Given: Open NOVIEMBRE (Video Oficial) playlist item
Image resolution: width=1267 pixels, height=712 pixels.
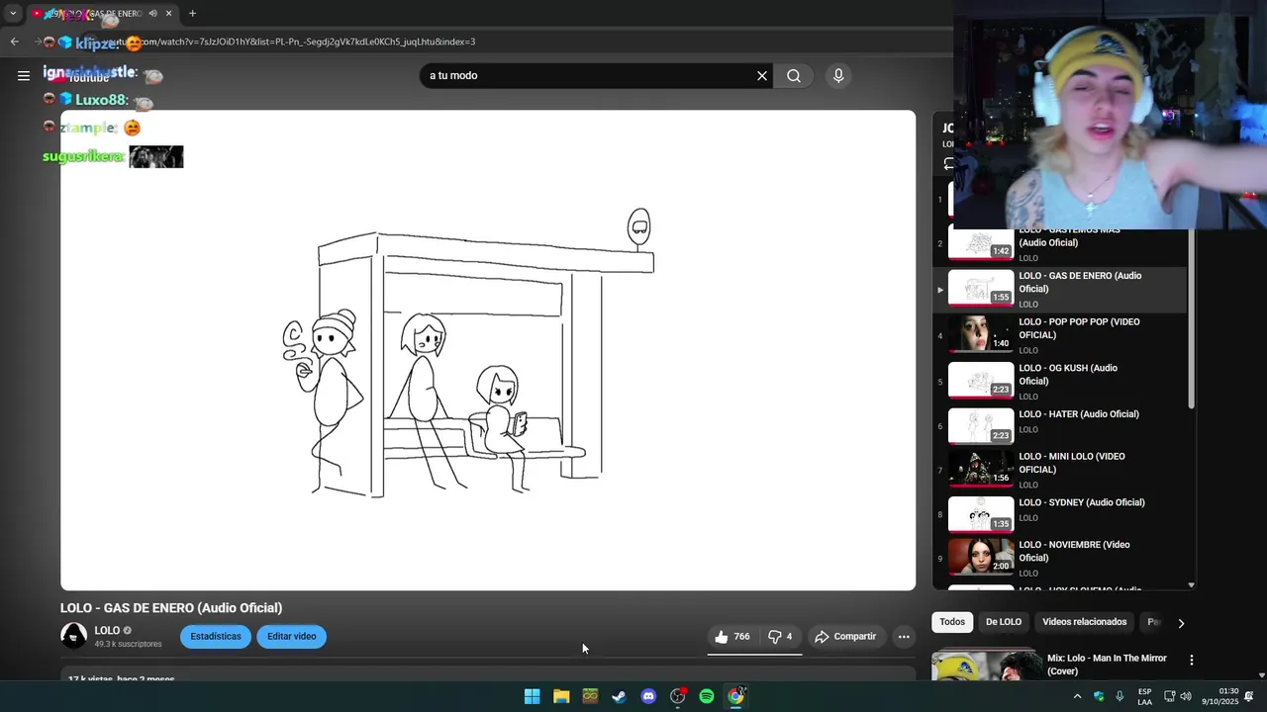Looking at the screenshot, I should point(1059,559).
